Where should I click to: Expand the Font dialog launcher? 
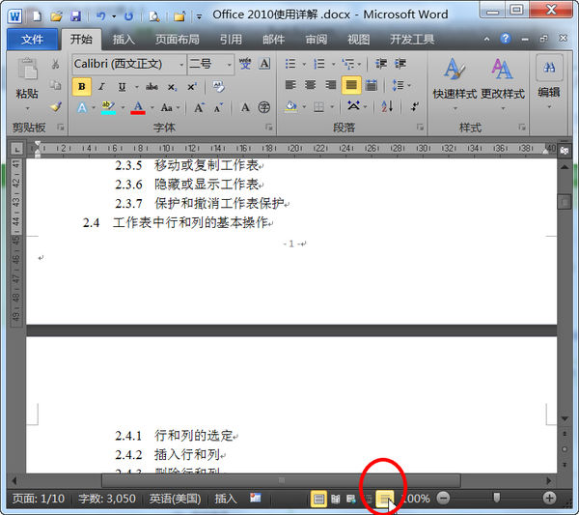tap(268, 128)
